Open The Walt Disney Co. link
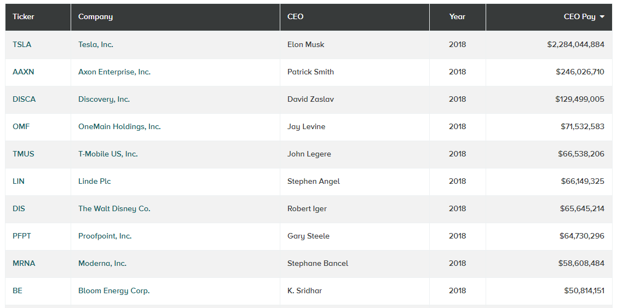This screenshot has height=308, width=617. point(114,208)
